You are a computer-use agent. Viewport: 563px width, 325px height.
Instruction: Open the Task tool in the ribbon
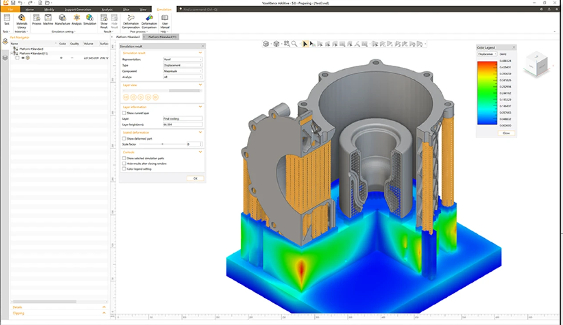[x=7, y=19]
